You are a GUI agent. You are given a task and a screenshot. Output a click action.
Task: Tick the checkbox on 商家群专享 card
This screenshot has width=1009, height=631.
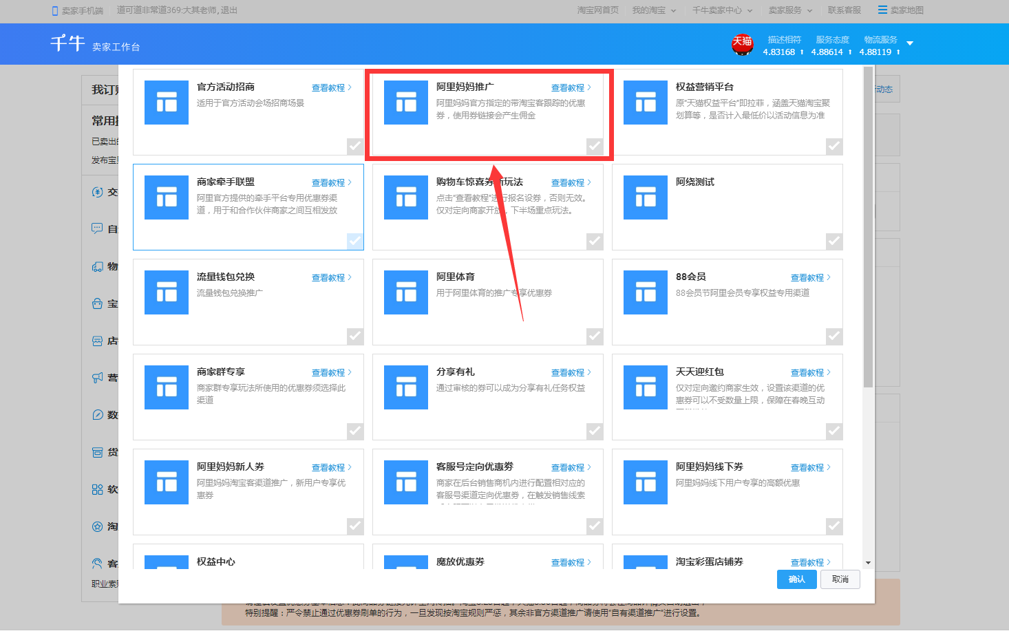[355, 431]
